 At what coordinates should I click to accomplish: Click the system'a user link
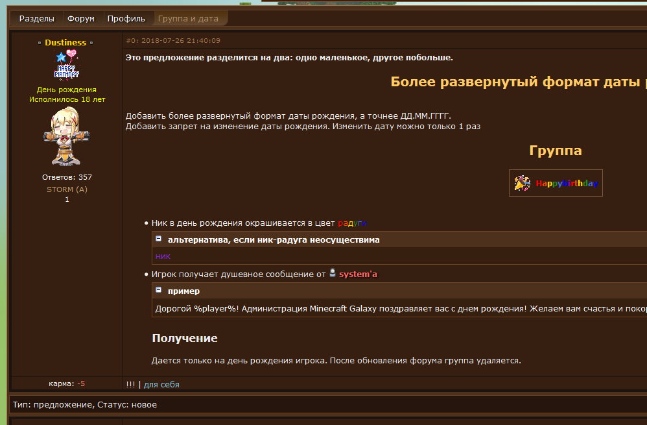(358, 274)
